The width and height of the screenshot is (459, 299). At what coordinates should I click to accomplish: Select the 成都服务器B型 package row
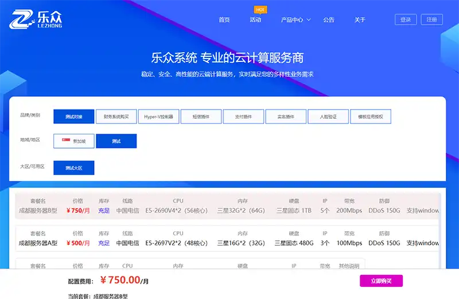pos(227,206)
